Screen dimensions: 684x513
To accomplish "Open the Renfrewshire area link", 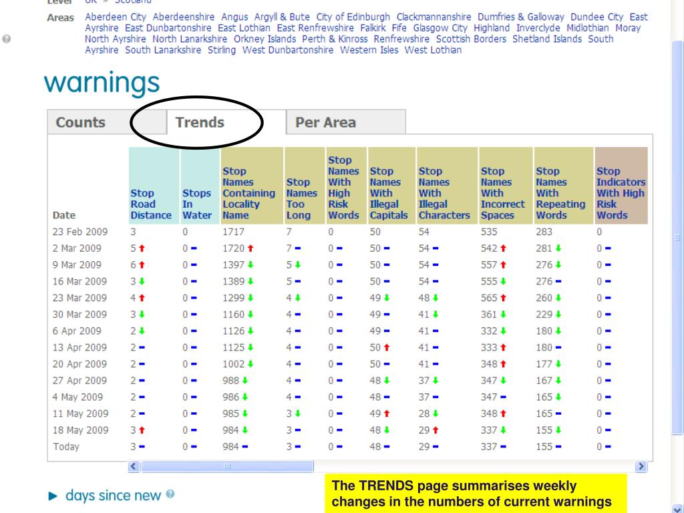I will (401, 39).
